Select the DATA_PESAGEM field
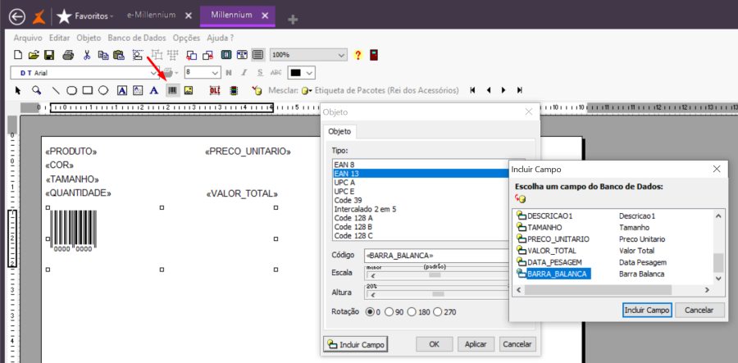The height and width of the screenshot is (363, 738). coord(555,262)
